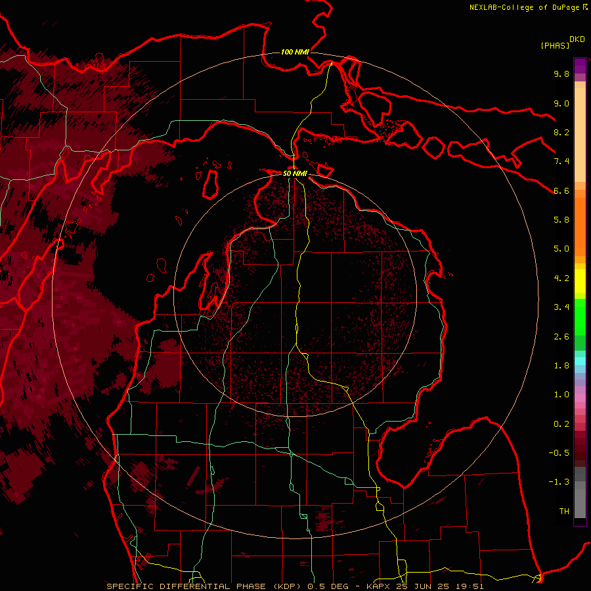
Task: Click the 2.6 colorbar value
Action: pyautogui.click(x=561, y=337)
